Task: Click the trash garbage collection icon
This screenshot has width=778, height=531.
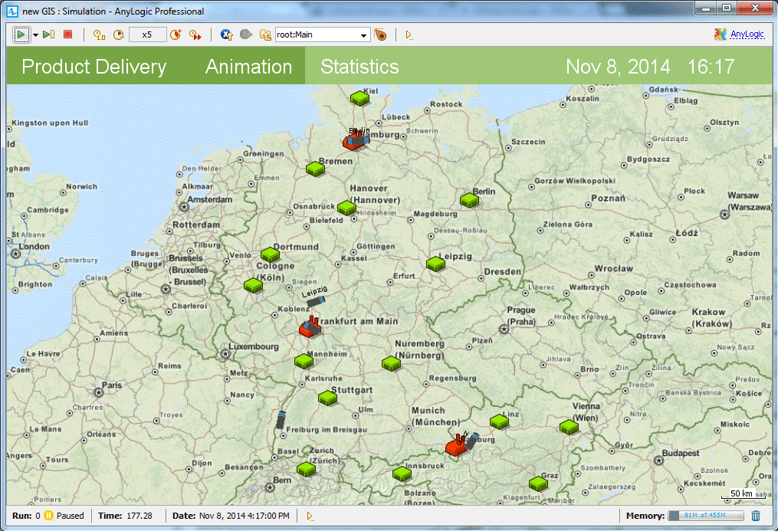Action: [x=756, y=516]
